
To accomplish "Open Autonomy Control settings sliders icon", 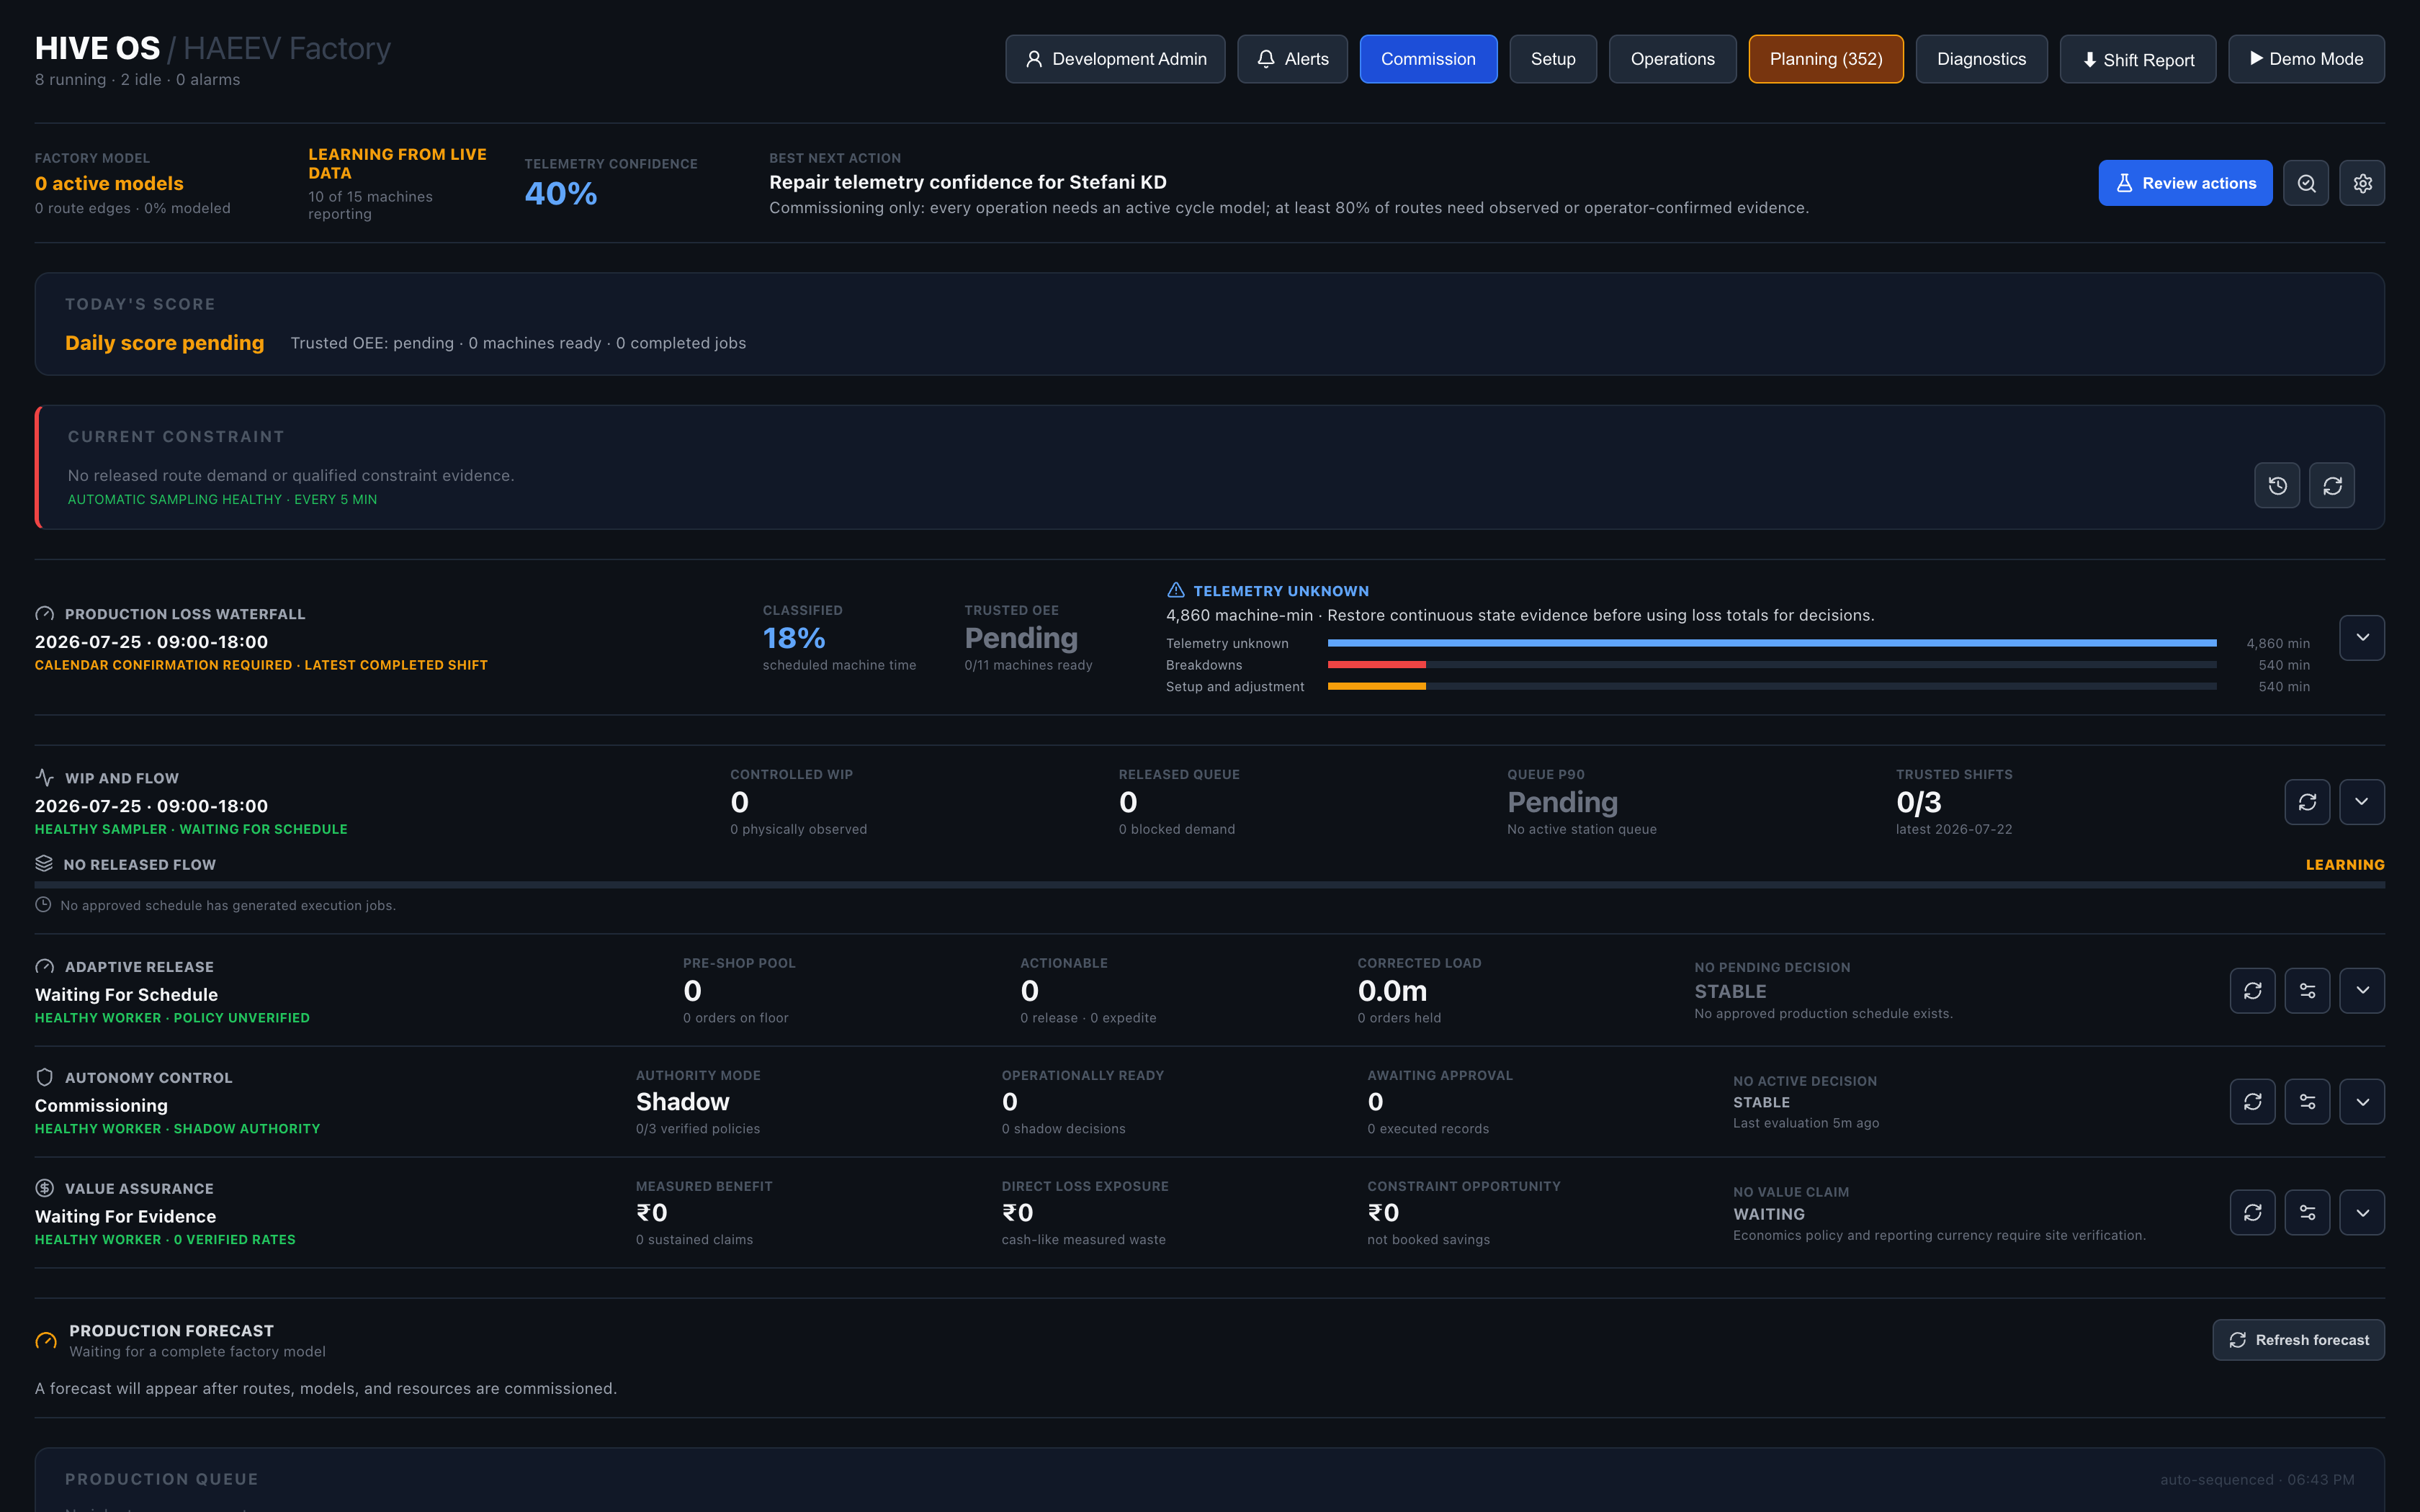I will pos(2307,1101).
